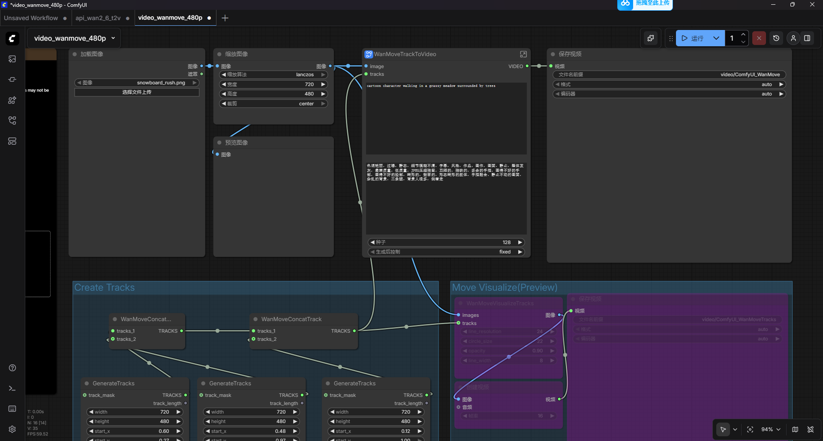This screenshot has height=441, width=823.
Task: Toggle the minimap icon
Action: pos(795,429)
